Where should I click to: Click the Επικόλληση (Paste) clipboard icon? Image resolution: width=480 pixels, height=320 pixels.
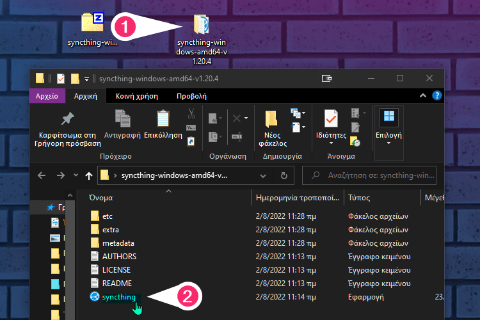[163, 118]
